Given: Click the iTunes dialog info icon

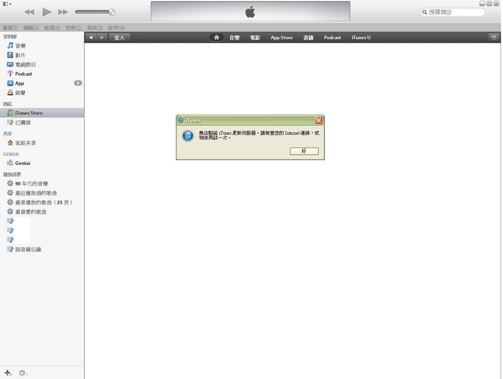Looking at the screenshot, I should pos(188,135).
